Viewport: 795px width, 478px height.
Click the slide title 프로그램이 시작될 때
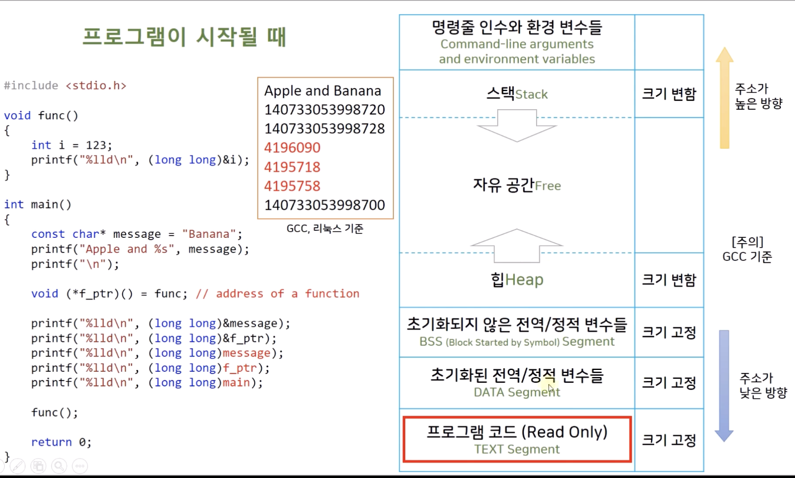(x=184, y=38)
